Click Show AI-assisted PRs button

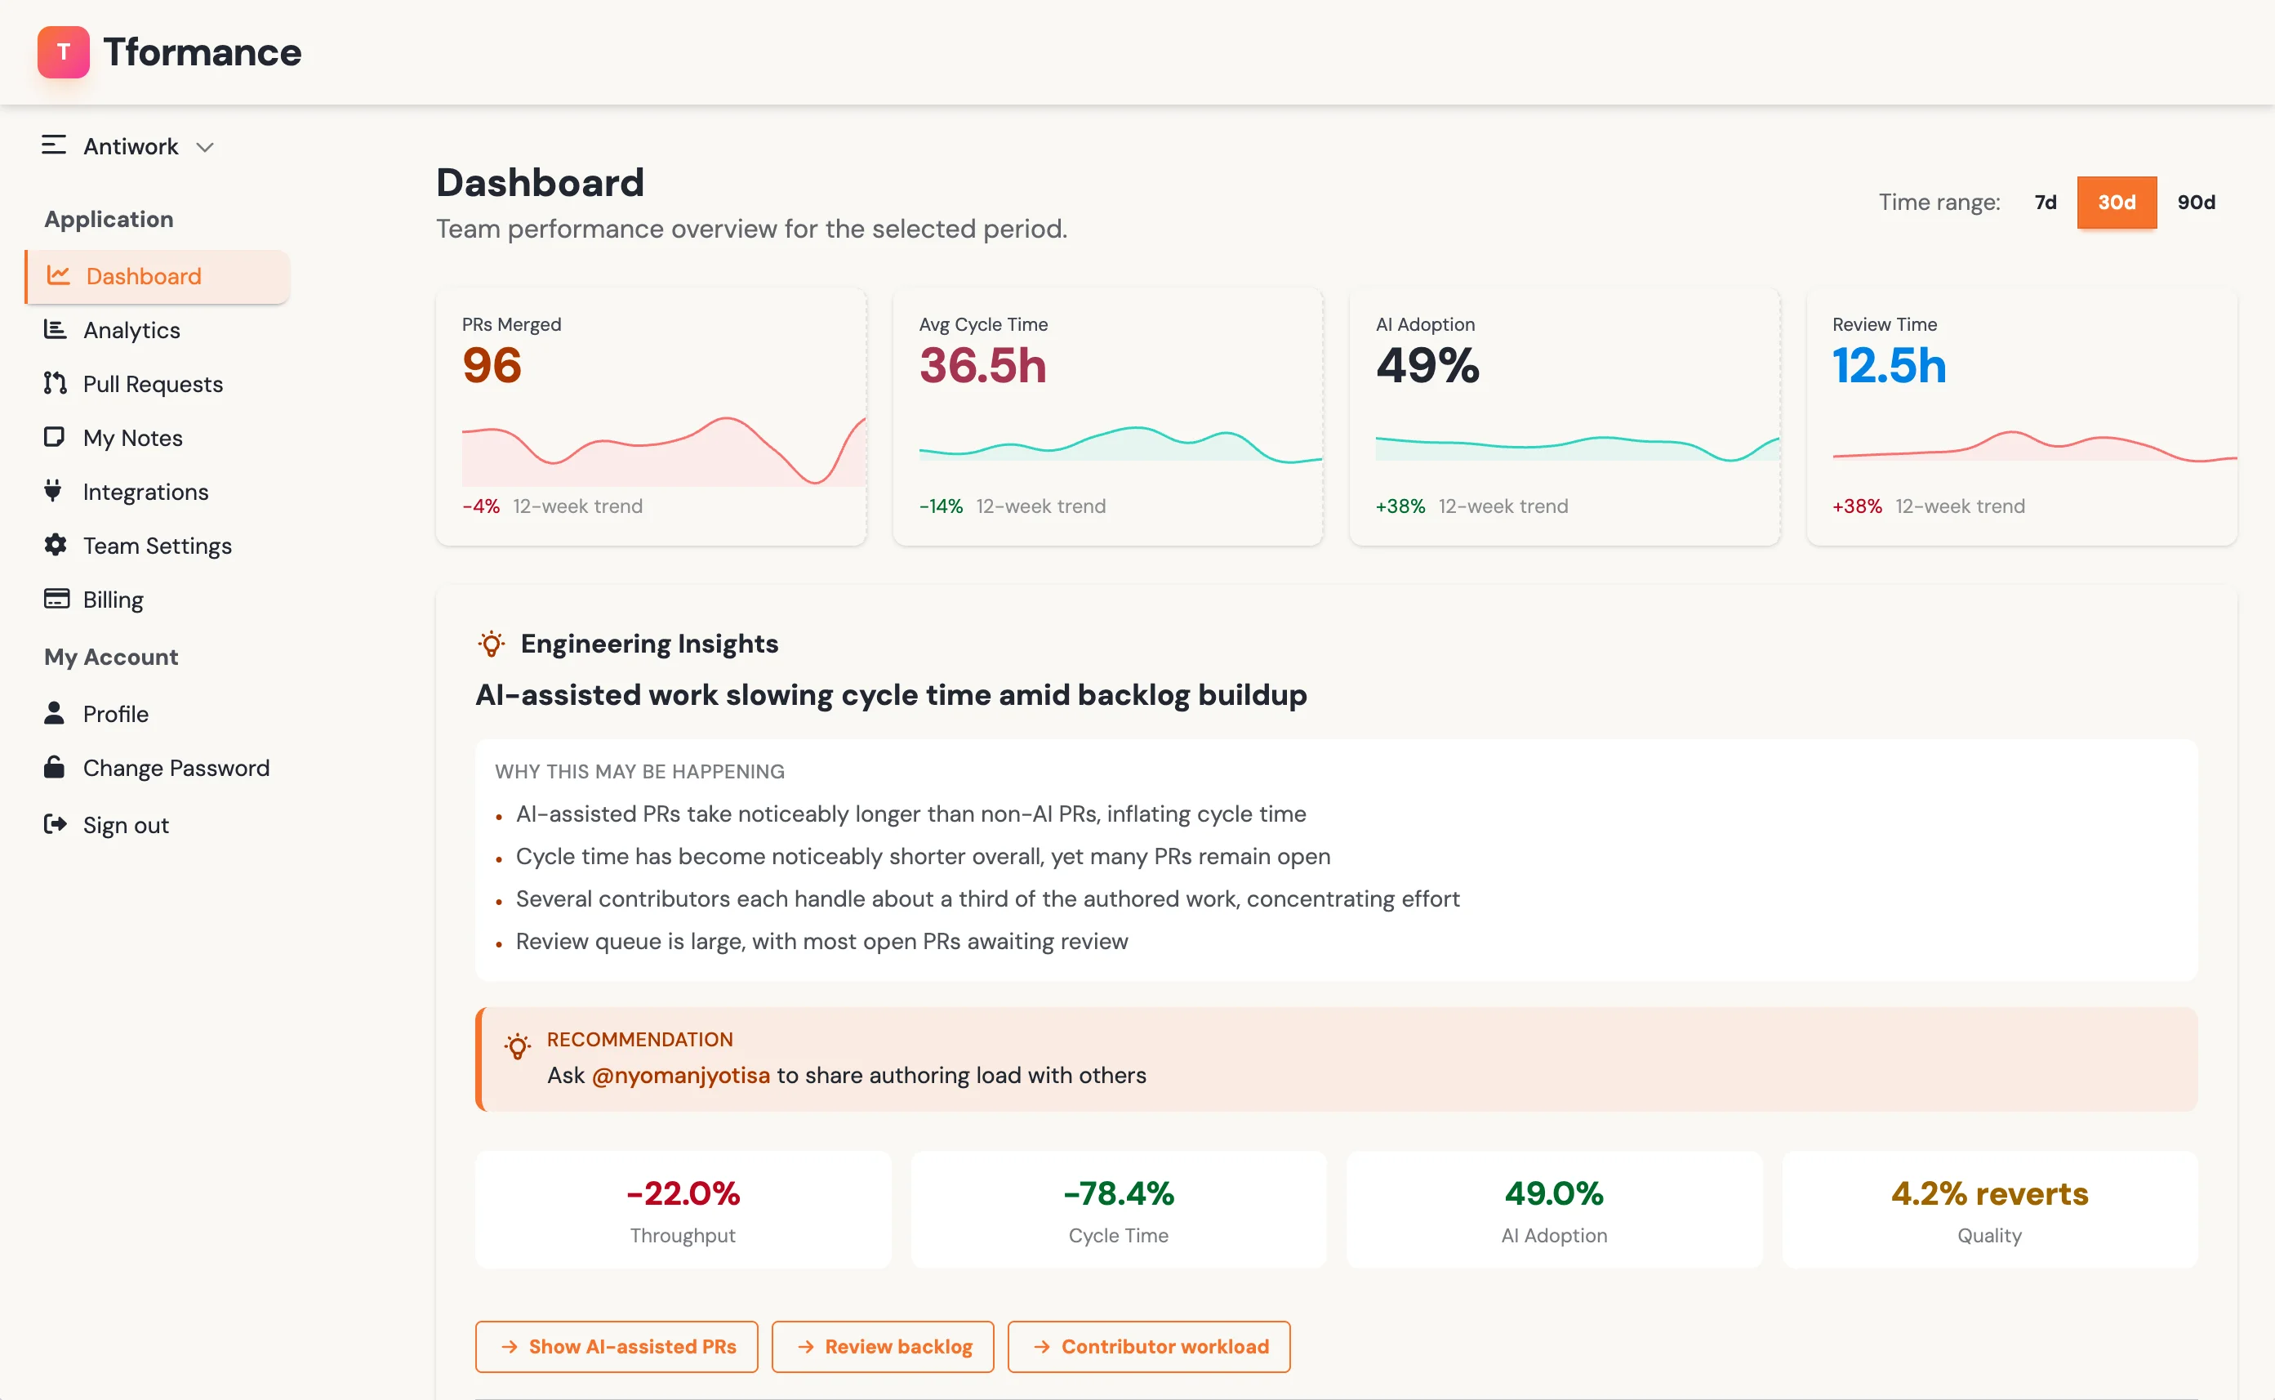pos(617,1346)
